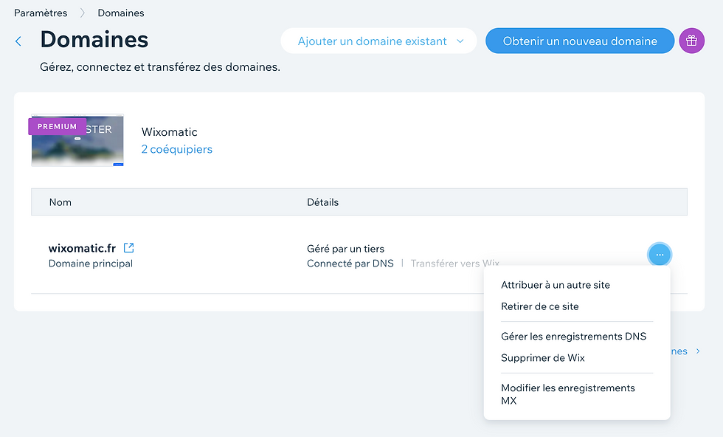Image resolution: width=723 pixels, height=437 pixels.
Task: Click the back arrow beside Domaines title
Action: click(x=18, y=41)
